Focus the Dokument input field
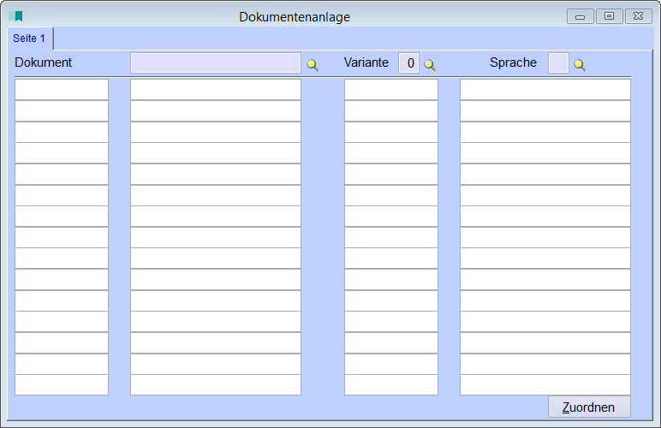Viewport: 661px width, 428px height. (x=216, y=63)
